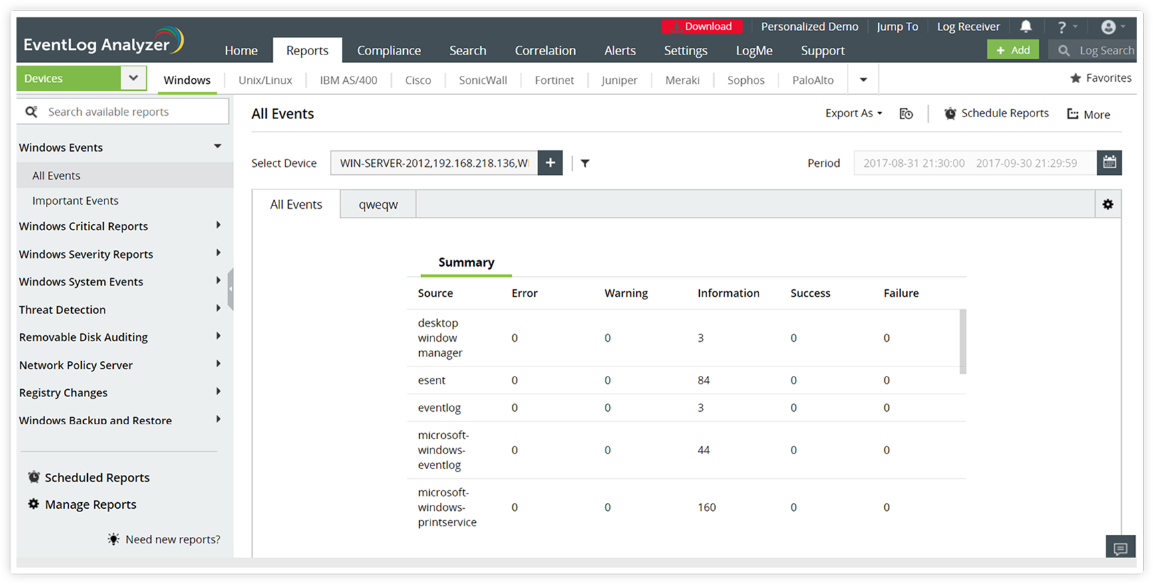Open Scheduled Reports in sidebar
This screenshot has width=1153, height=584.
tap(89, 478)
